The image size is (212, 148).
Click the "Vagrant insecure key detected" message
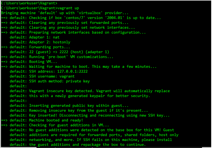pyautogui.click(x=99, y=91)
